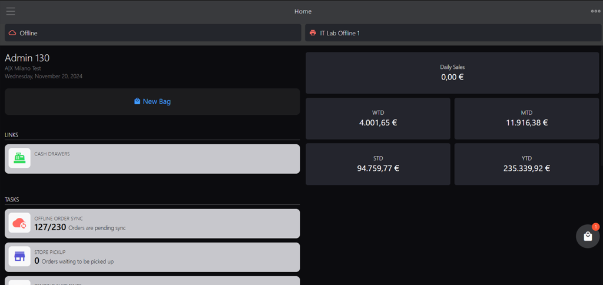Click the blue store pickup icon
Viewport: 603px width, 285px height.
pos(19,256)
